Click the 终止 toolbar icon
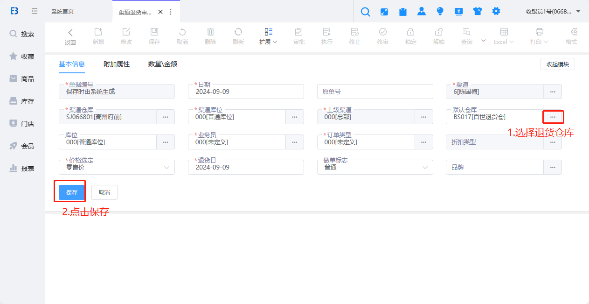Viewport: 589px width, 304px height. pyautogui.click(x=355, y=32)
